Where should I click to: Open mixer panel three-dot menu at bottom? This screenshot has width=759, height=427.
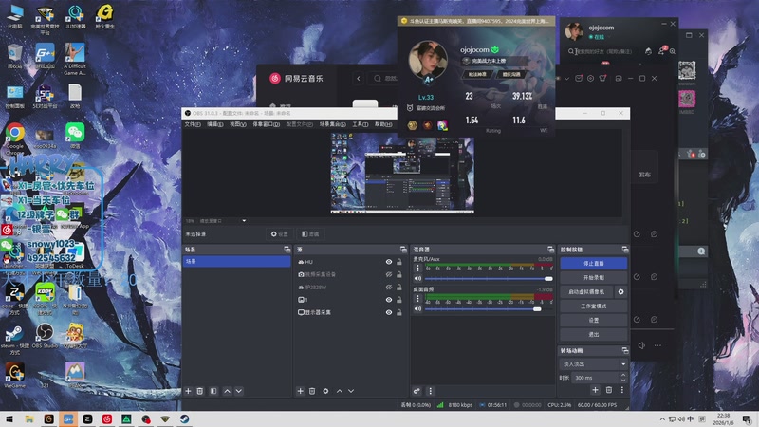tap(431, 391)
